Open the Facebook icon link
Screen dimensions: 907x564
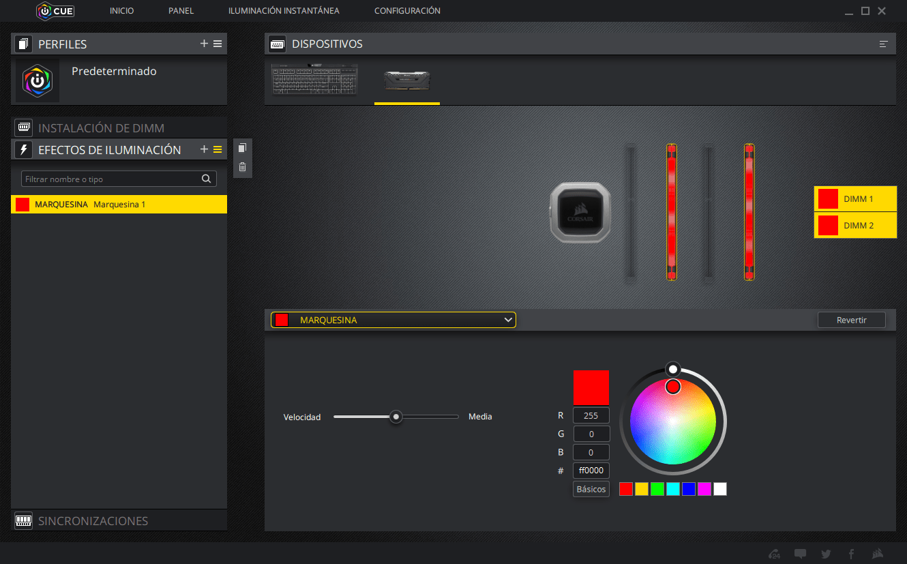(x=851, y=554)
